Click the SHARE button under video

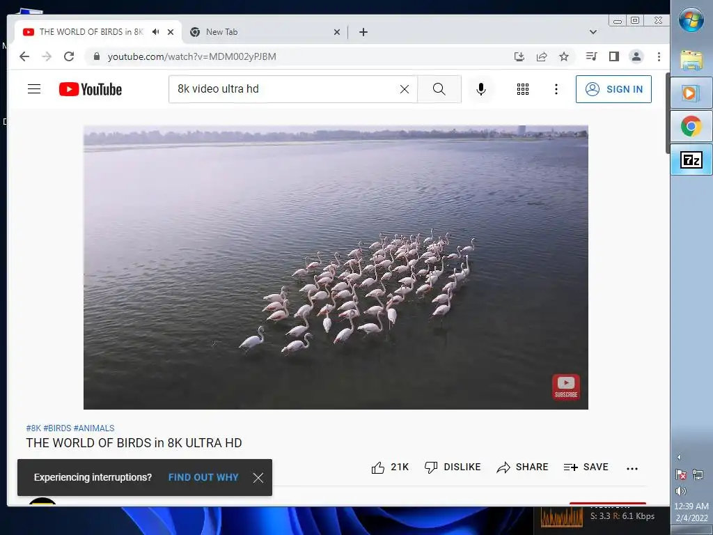click(x=522, y=467)
